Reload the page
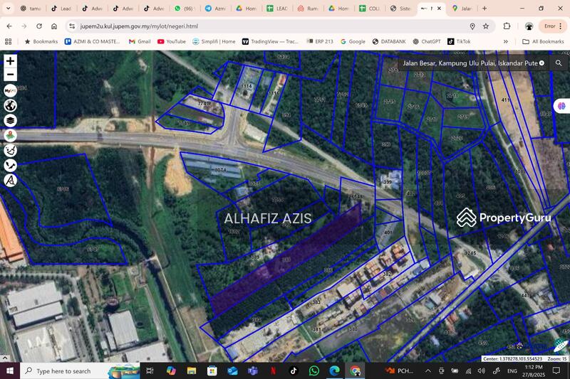This screenshot has width=570, height=379. point(39,26)
